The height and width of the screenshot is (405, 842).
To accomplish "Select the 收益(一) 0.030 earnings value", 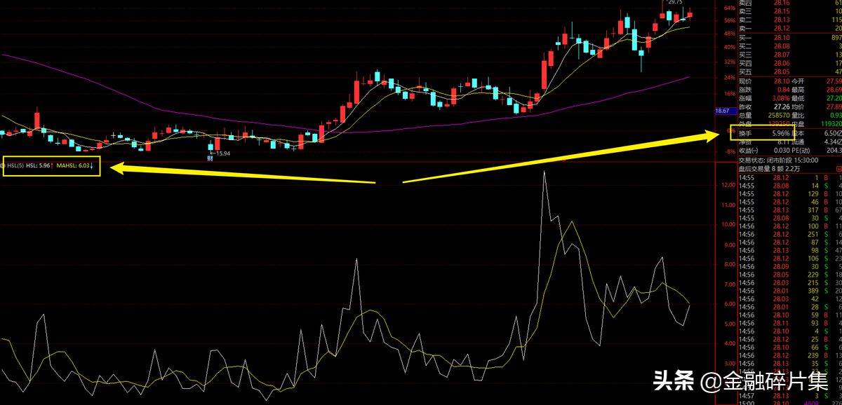I will click(x=765, y=149).
